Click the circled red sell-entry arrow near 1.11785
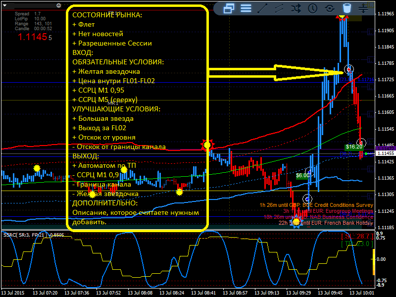 (x=349, y=69)
